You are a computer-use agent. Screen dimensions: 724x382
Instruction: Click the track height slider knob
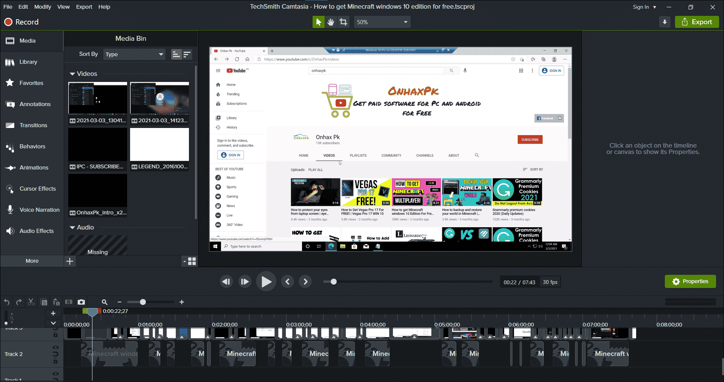pos(6,323)
